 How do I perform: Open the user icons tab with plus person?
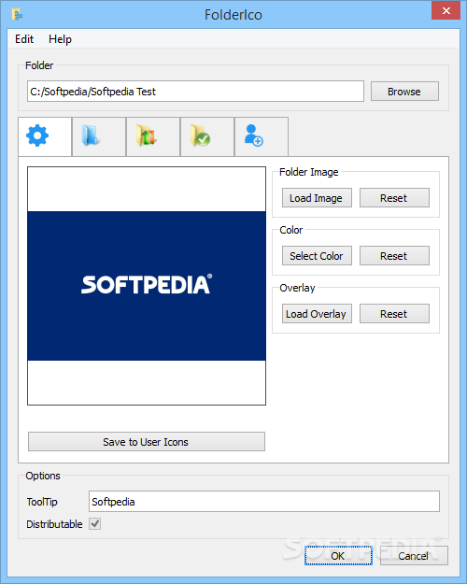coord(262,136)
